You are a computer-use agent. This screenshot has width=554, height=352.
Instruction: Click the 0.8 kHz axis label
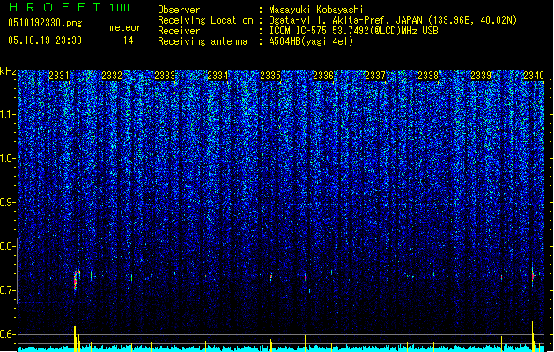pyautogui.click(x=8, y=246)
